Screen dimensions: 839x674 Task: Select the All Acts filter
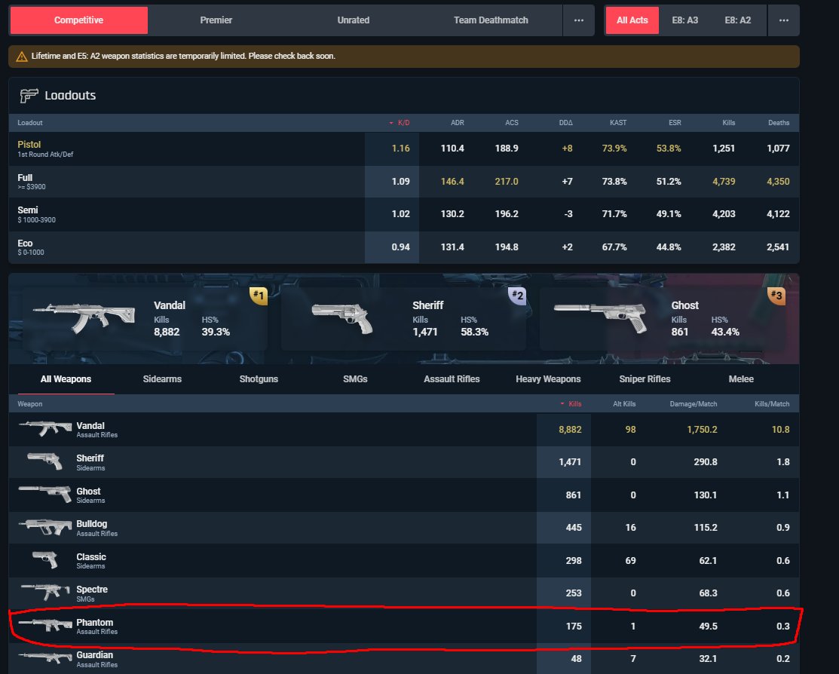click(x=632, y=20)
